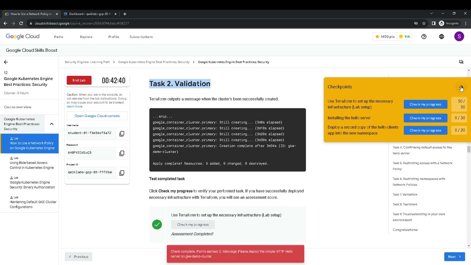Bookmark this page with star icon
Viewport: 471px width, 265px height.
click(424, 23)
